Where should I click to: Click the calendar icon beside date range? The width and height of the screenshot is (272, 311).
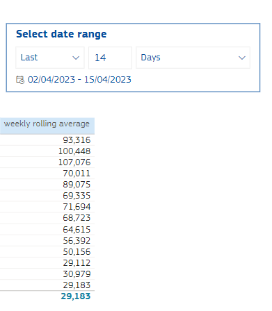point(20,80)
